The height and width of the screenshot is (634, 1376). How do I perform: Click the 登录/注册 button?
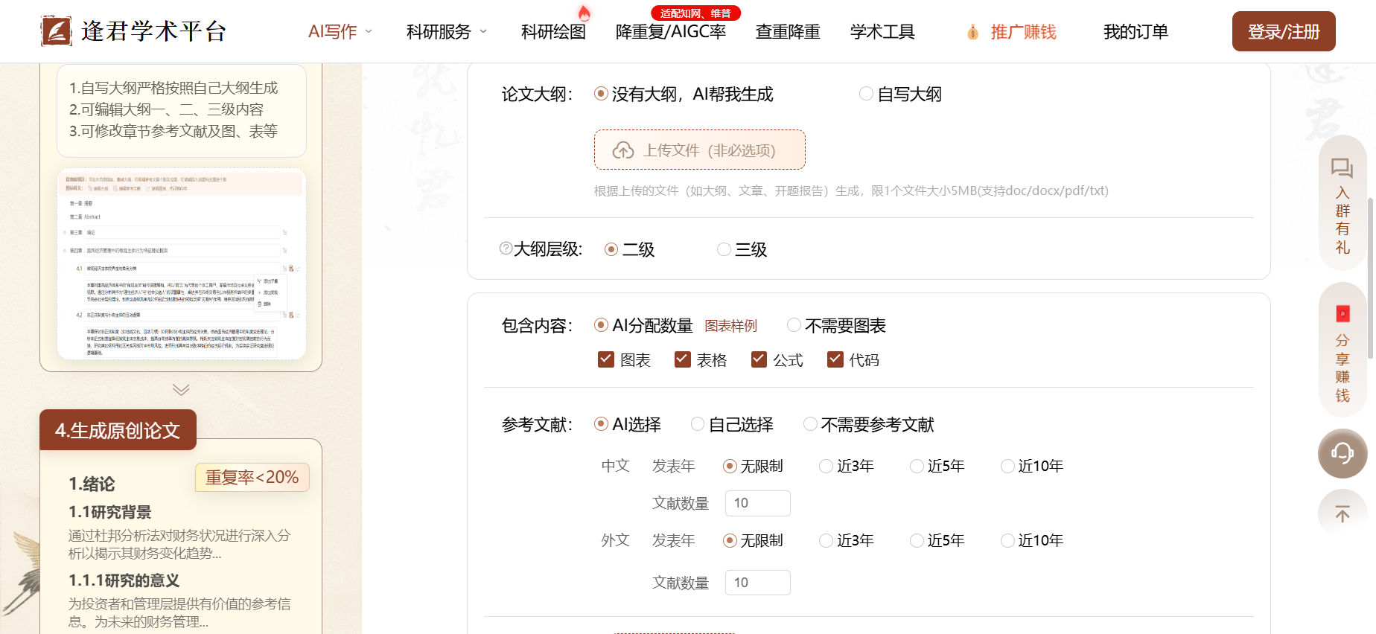[1284, 31]
